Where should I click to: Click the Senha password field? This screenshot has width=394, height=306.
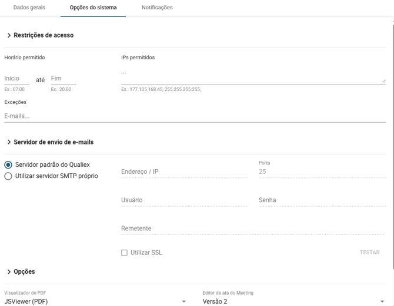(322, 200)
